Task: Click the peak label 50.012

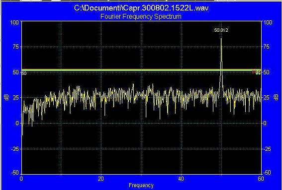Action: tap(221, 30)
